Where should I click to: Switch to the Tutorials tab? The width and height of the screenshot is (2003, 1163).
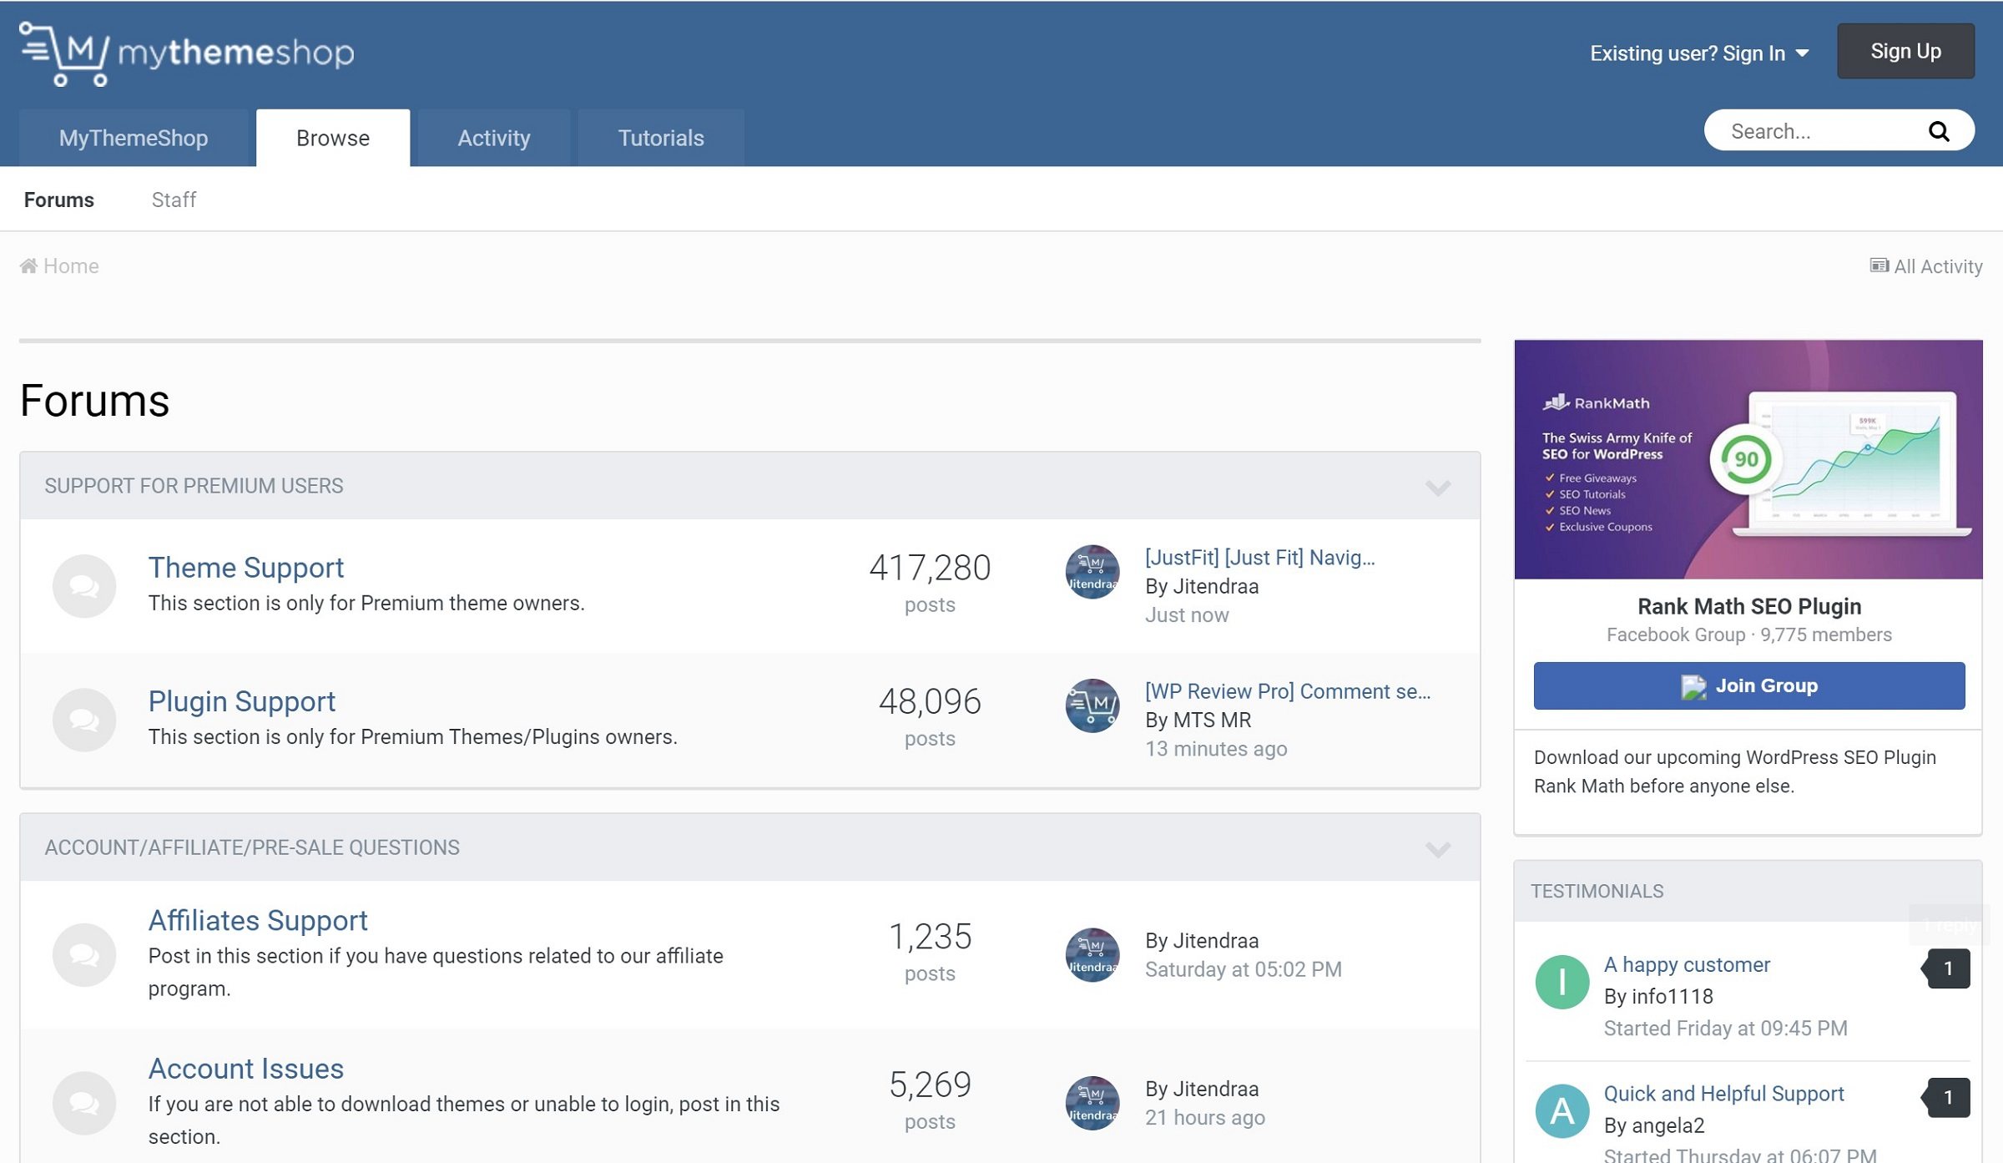point(660,136)
